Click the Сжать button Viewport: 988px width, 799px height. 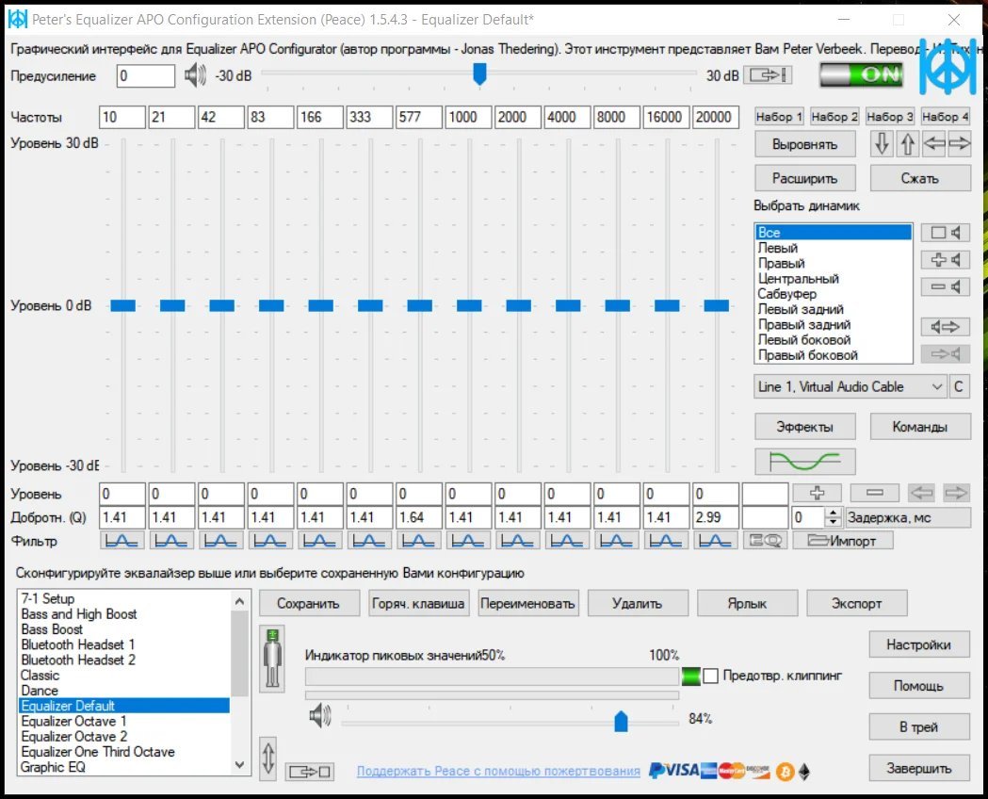(920, 178)
